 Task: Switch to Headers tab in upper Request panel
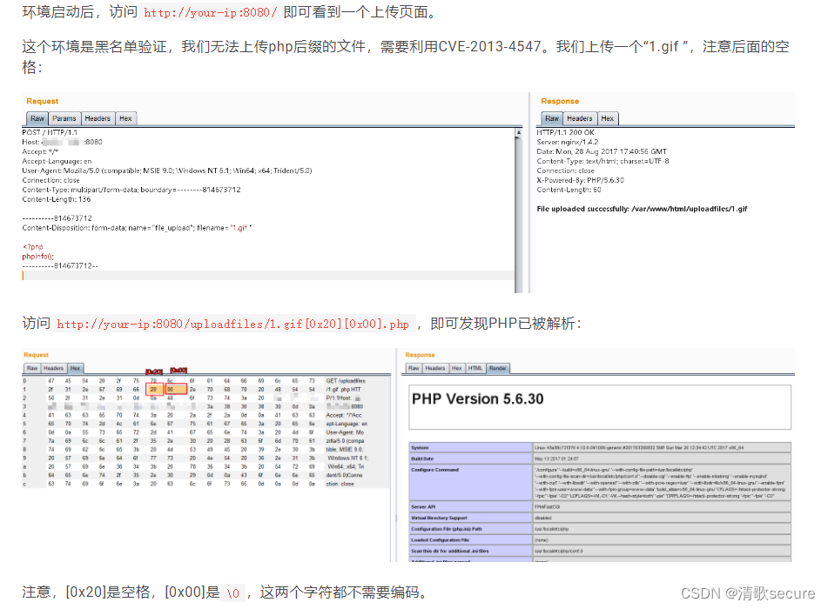98,118
